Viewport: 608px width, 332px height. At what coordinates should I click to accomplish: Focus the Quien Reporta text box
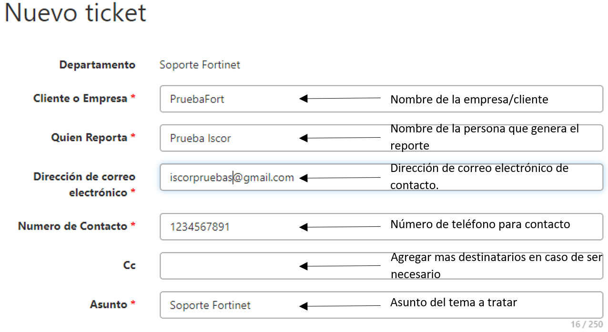click(x=229, y=138)
